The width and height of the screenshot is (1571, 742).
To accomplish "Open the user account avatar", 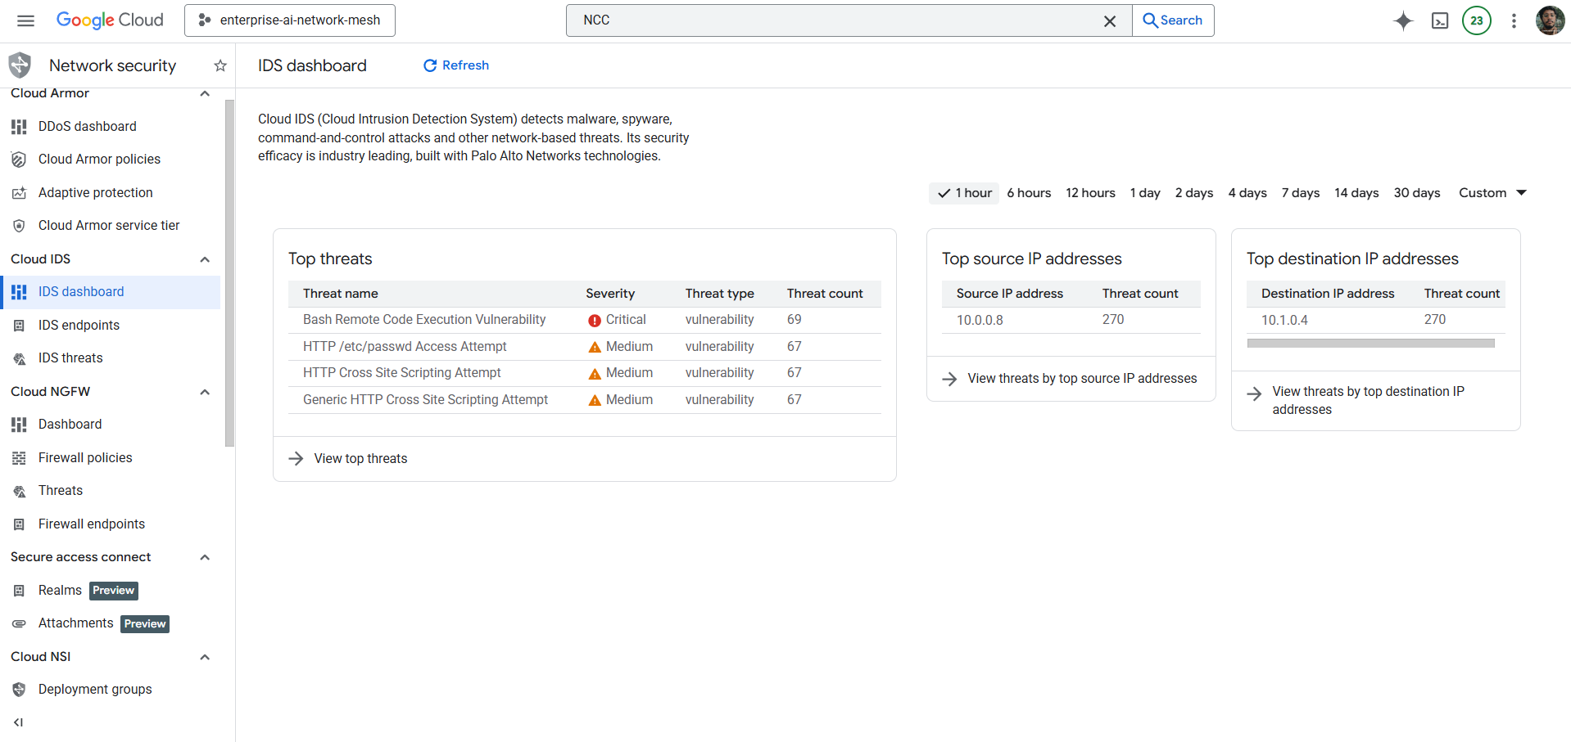I will (x=1550, y=21).
